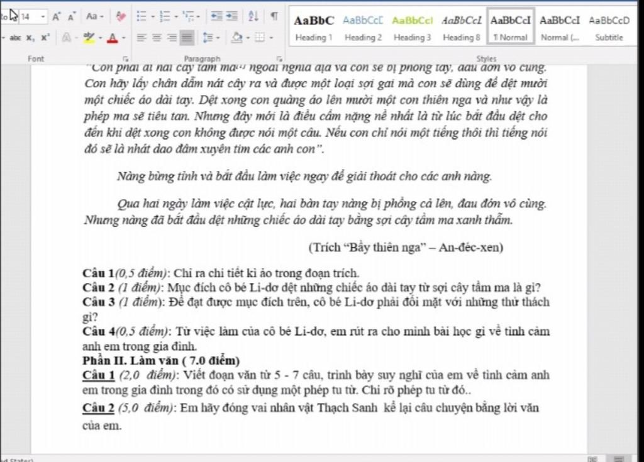Center the paragraph text
644x462 pixels.
[x=157, y=38]
